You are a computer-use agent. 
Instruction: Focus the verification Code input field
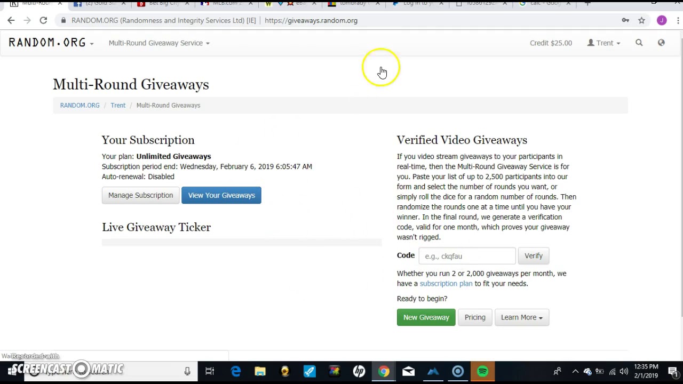tap(467, 256)
